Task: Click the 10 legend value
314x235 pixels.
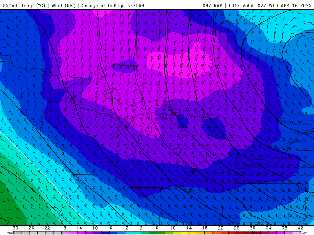Action: [x=173, y=228]
